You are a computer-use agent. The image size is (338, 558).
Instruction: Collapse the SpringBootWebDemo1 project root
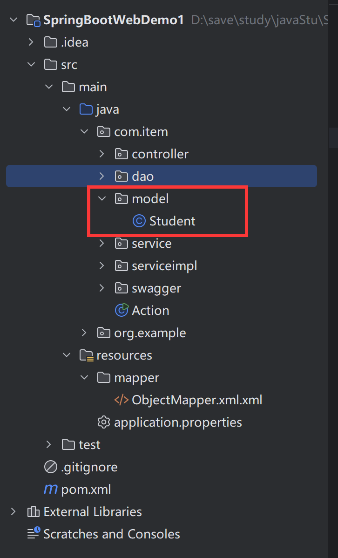click(x=14, y=20)
